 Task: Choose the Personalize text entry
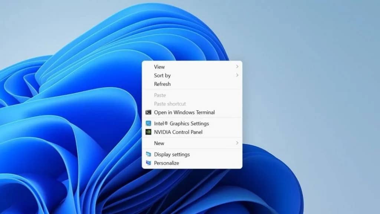pos(166,163)
